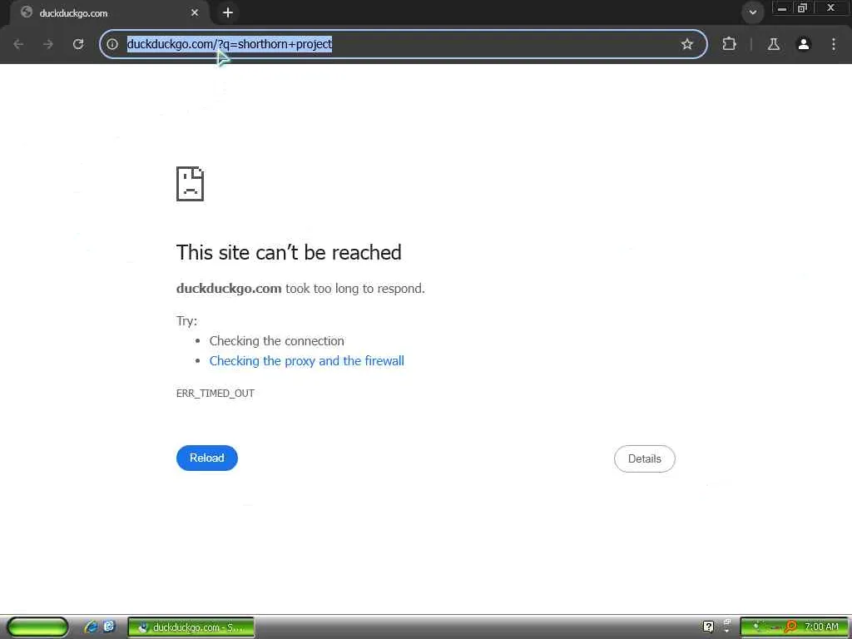
Task: Open the three-dot Chrome menu
Action: click(x=834, y=44)
